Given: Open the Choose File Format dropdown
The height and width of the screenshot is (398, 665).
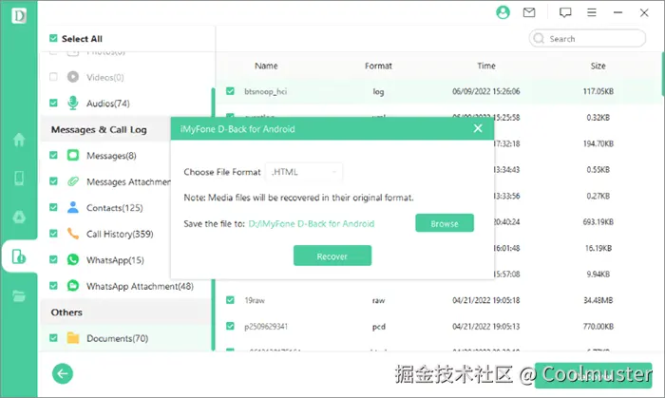Looking at the screenshot, I should point(304,172).
